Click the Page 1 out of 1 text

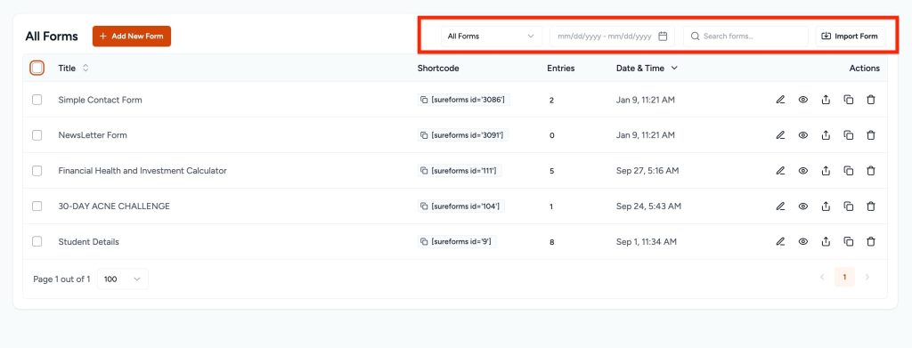pyautogui.click(x=61, y=279)
